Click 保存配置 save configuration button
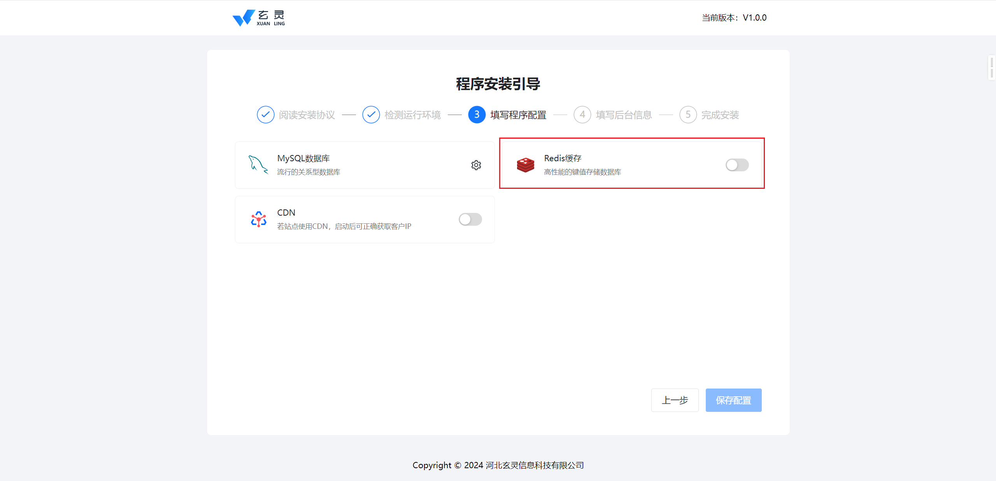Image resolution: width=996 pixels, height=481 pixels. point(733,400)
